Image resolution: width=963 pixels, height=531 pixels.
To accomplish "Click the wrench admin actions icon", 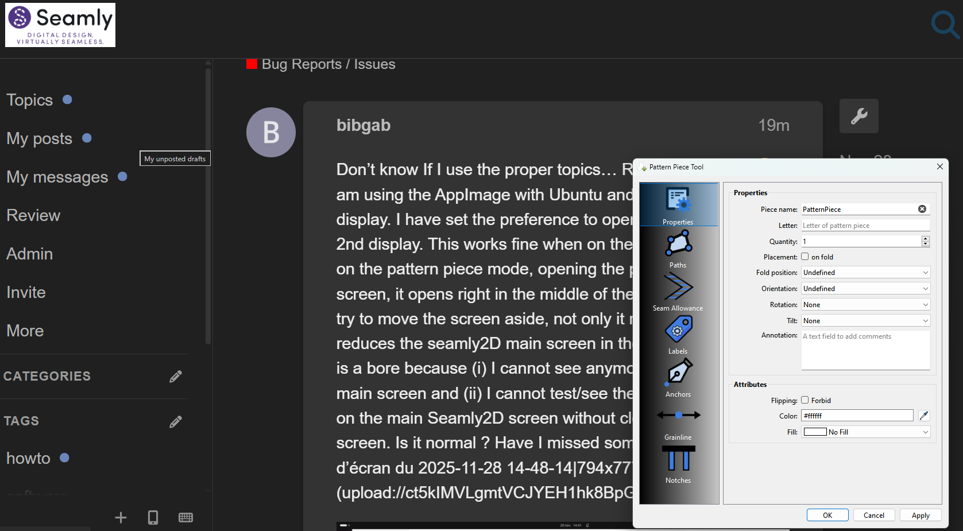I will pyautogui.click(x=858, y=116).
